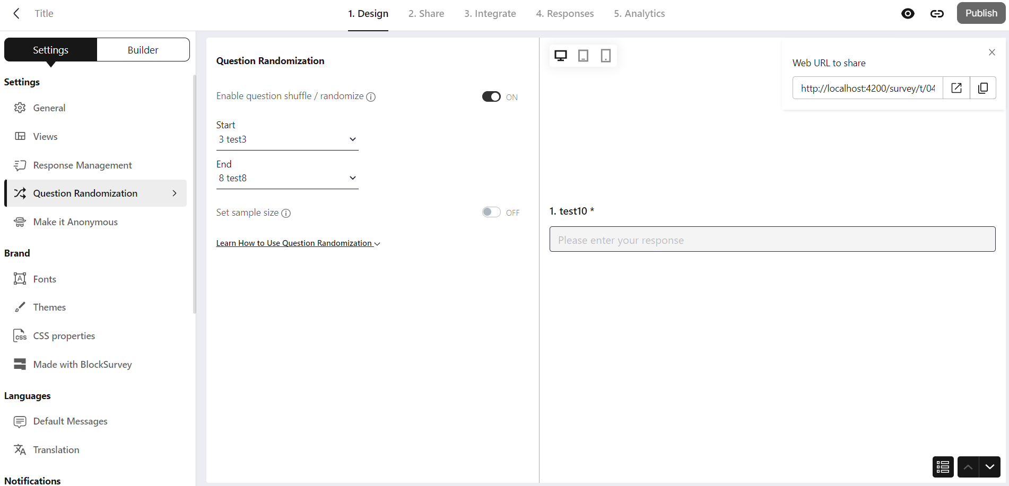
Task: Click the back arrow next to Title
Action: (16, 13)
